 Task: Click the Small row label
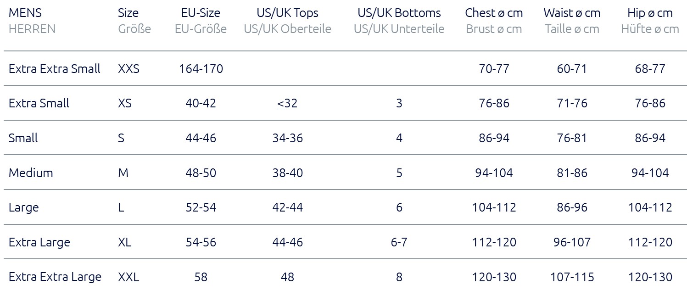[x=23, y=138]
